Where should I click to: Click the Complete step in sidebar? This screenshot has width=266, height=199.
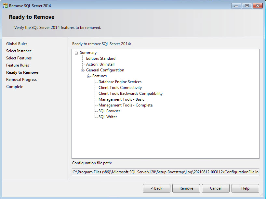point(15,87)
